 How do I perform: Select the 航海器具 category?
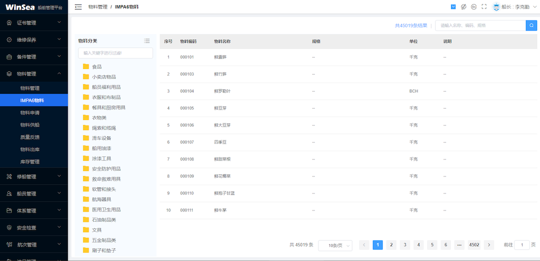[x=101, y=199]
